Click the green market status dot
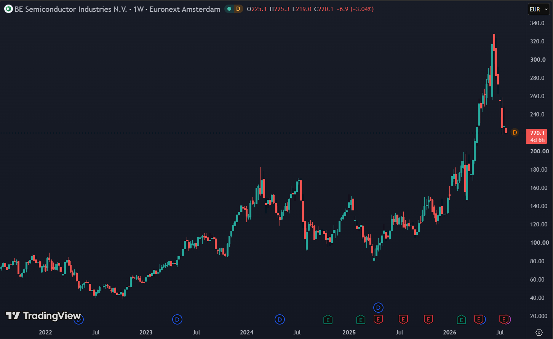Screen dimensions: 553x339 coord(229,9)
